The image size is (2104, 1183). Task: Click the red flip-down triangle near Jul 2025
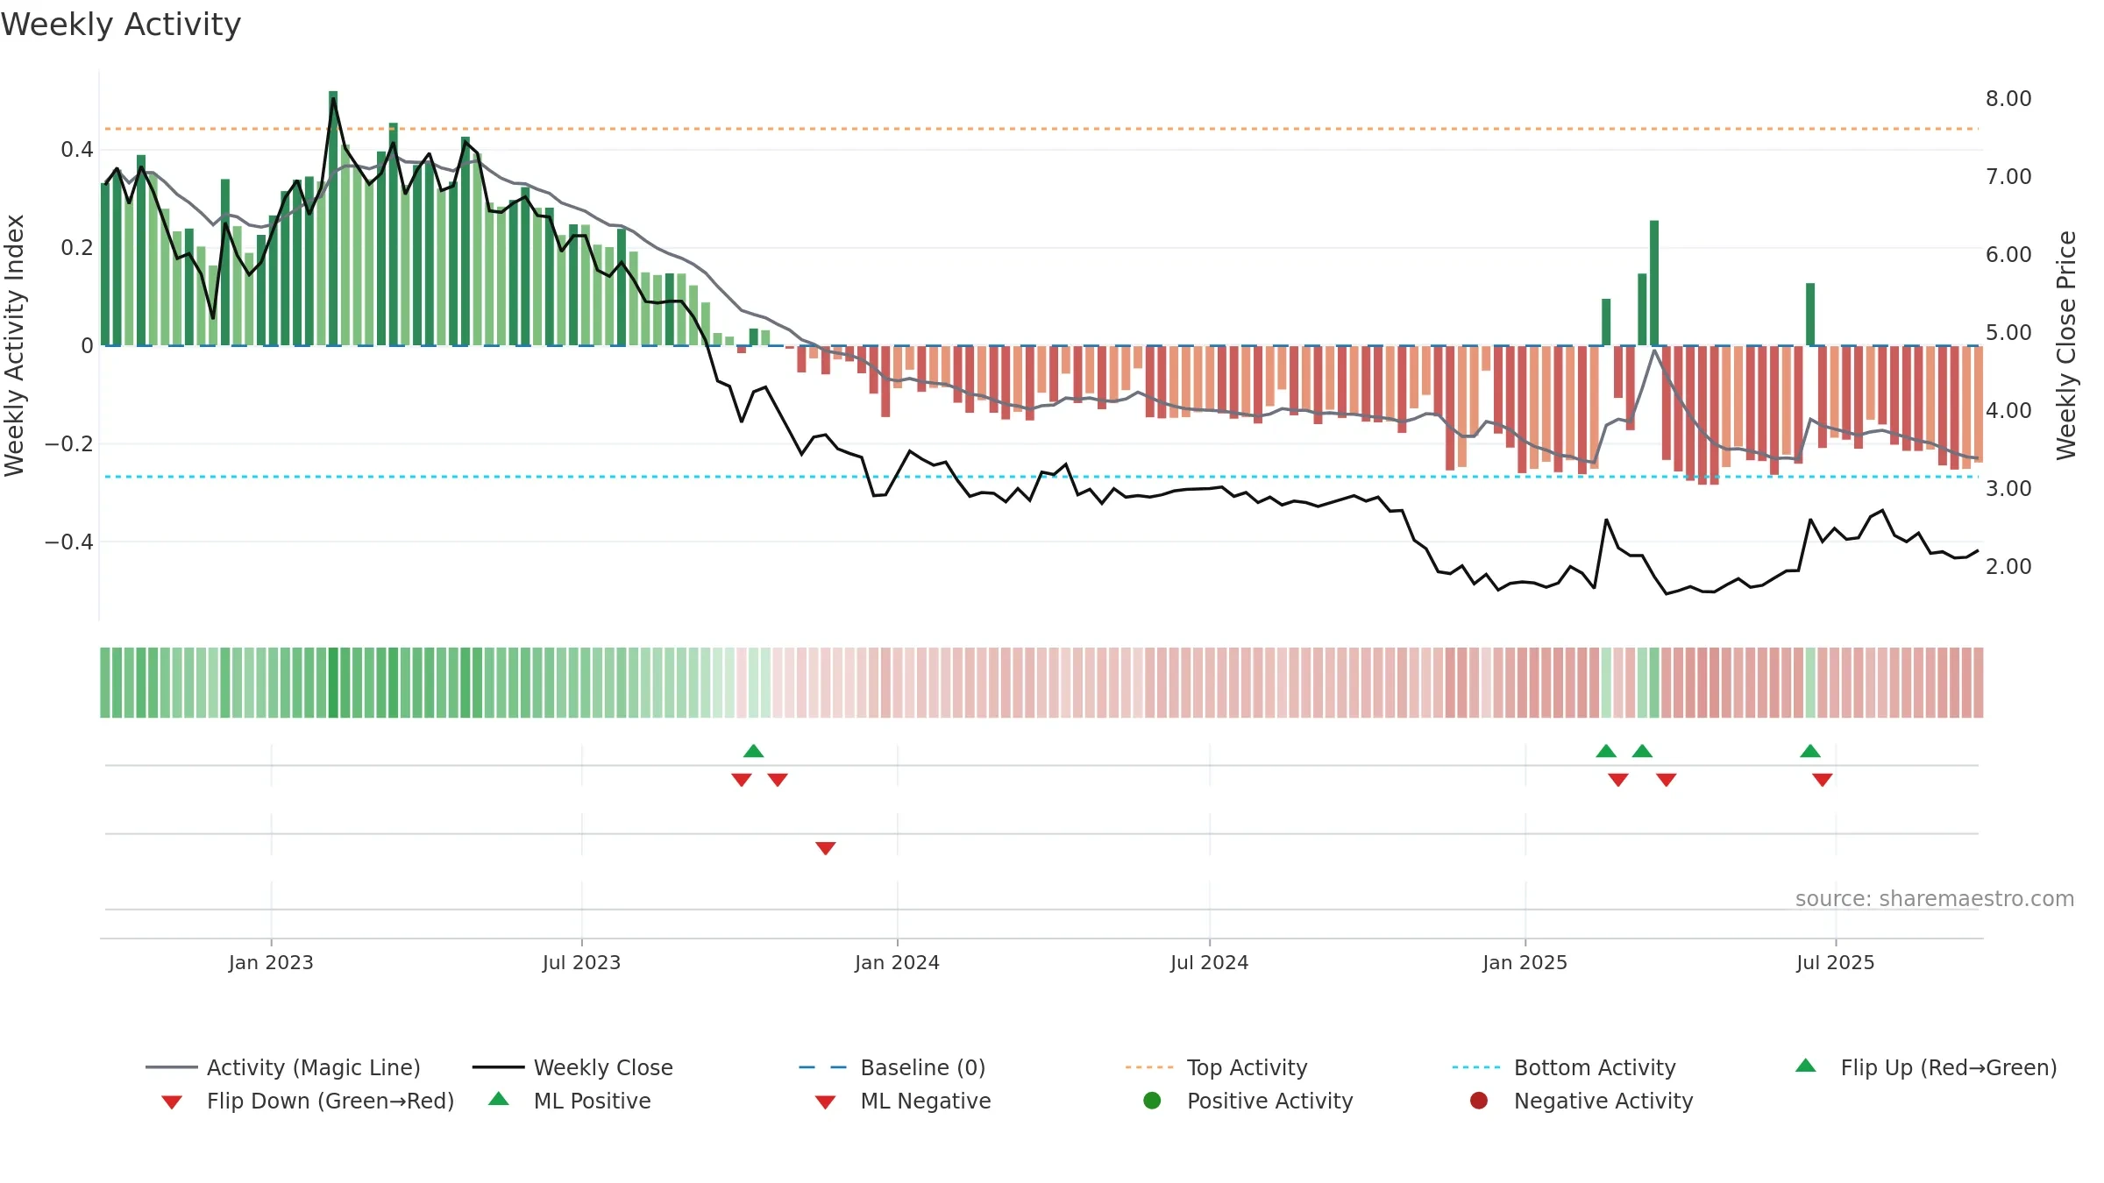(1823, 780)
